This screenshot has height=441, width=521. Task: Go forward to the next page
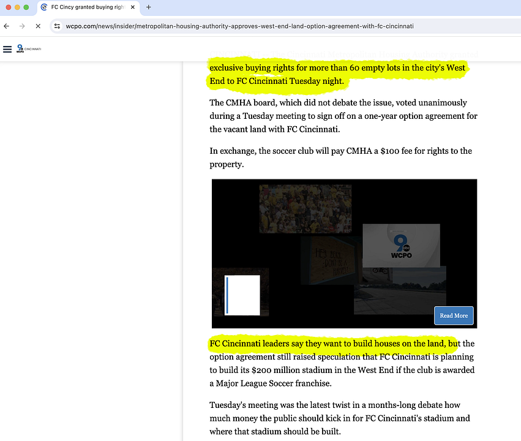tap(22, 26)
